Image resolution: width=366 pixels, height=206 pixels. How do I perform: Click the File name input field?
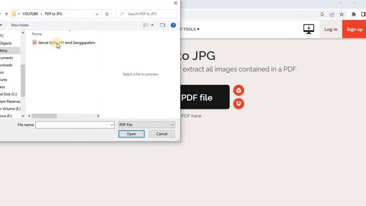[73, 125]
